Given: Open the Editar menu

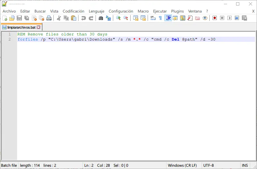Looking at the screenshot, I should (25, 11).
